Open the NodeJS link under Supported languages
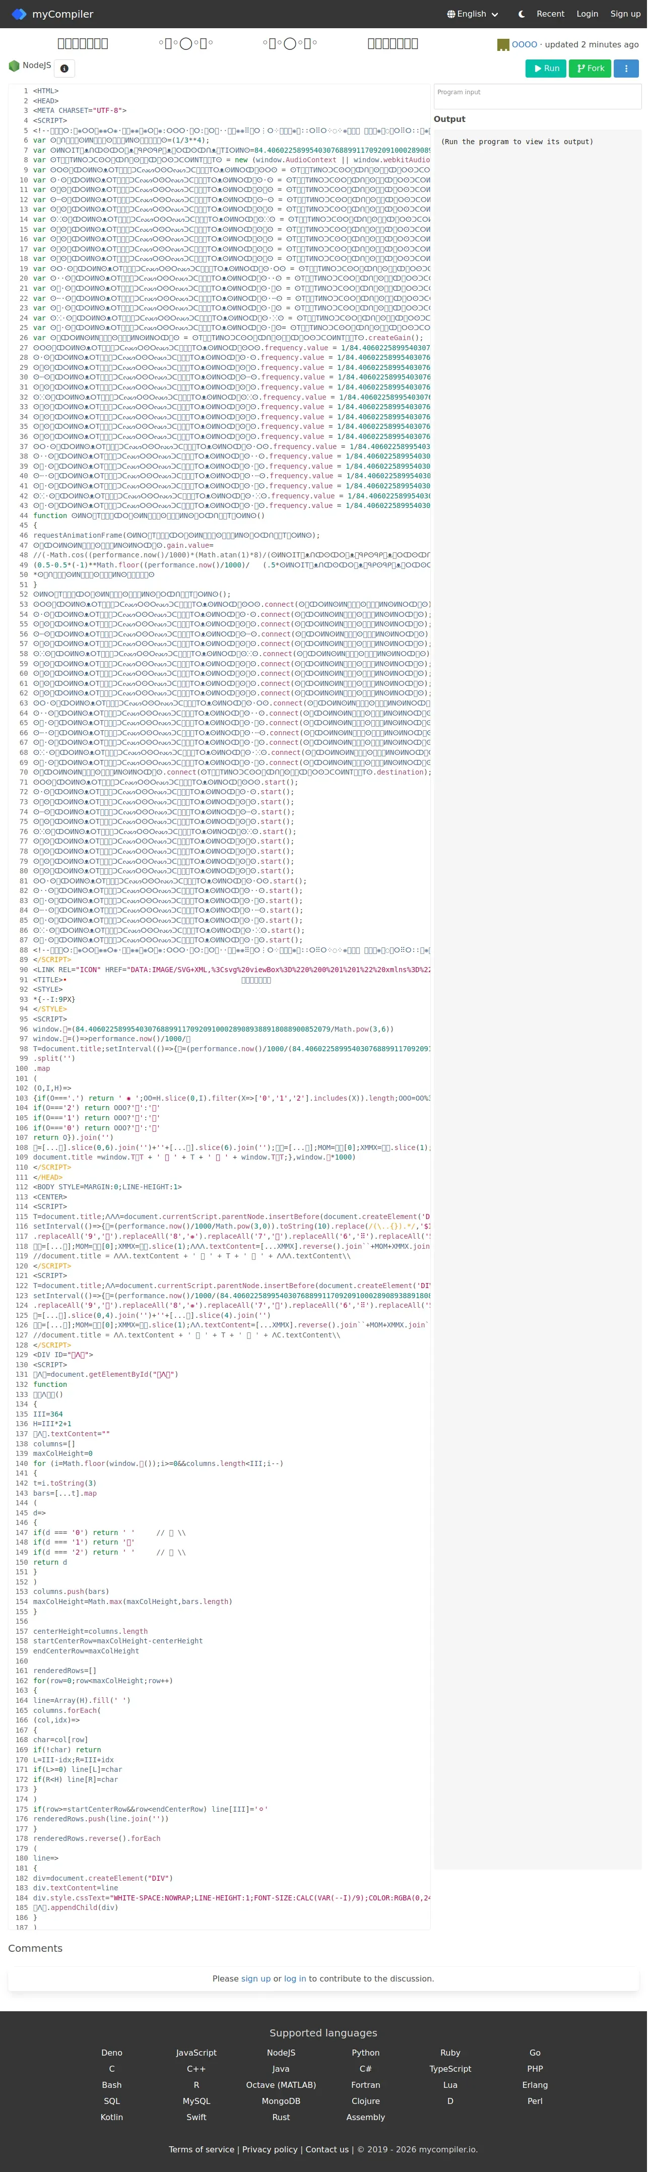Screen dimensions: 648x2172 [x=282, y=2052]
